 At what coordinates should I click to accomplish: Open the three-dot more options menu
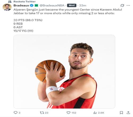(128, 5)
